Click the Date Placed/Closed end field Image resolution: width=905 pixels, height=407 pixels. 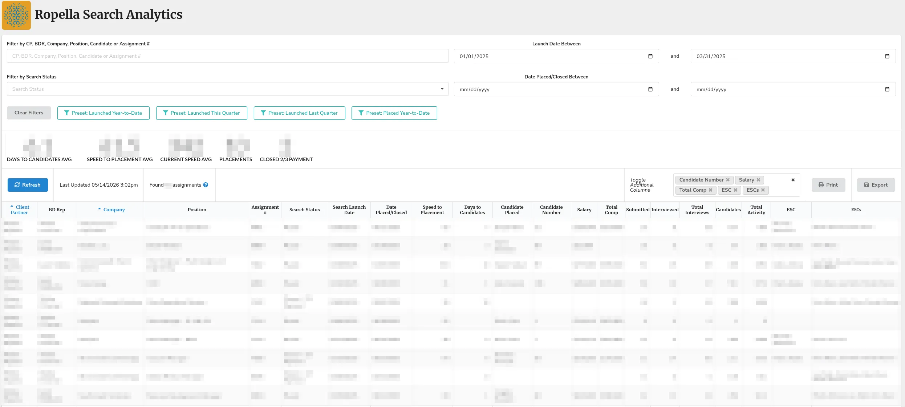793,89
